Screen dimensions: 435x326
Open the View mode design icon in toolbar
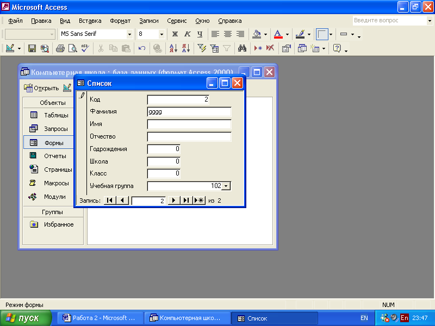pyautogui.click(x=10, y=48)
